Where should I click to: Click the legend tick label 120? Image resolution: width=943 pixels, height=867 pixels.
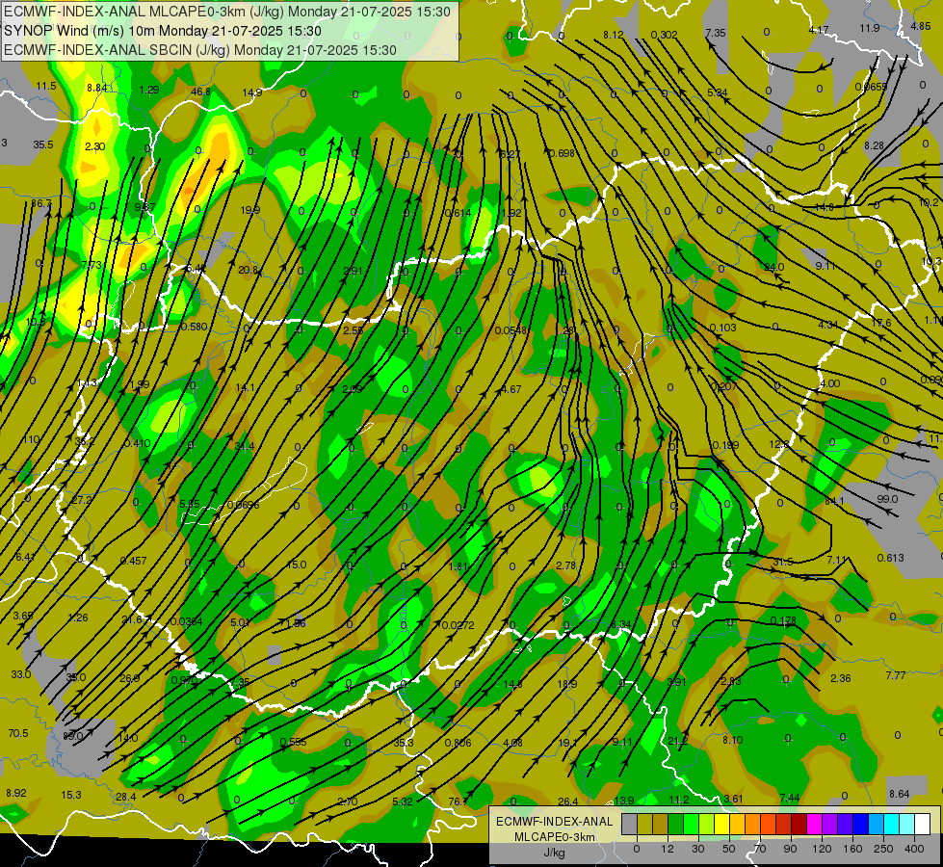tap(822, 849)
